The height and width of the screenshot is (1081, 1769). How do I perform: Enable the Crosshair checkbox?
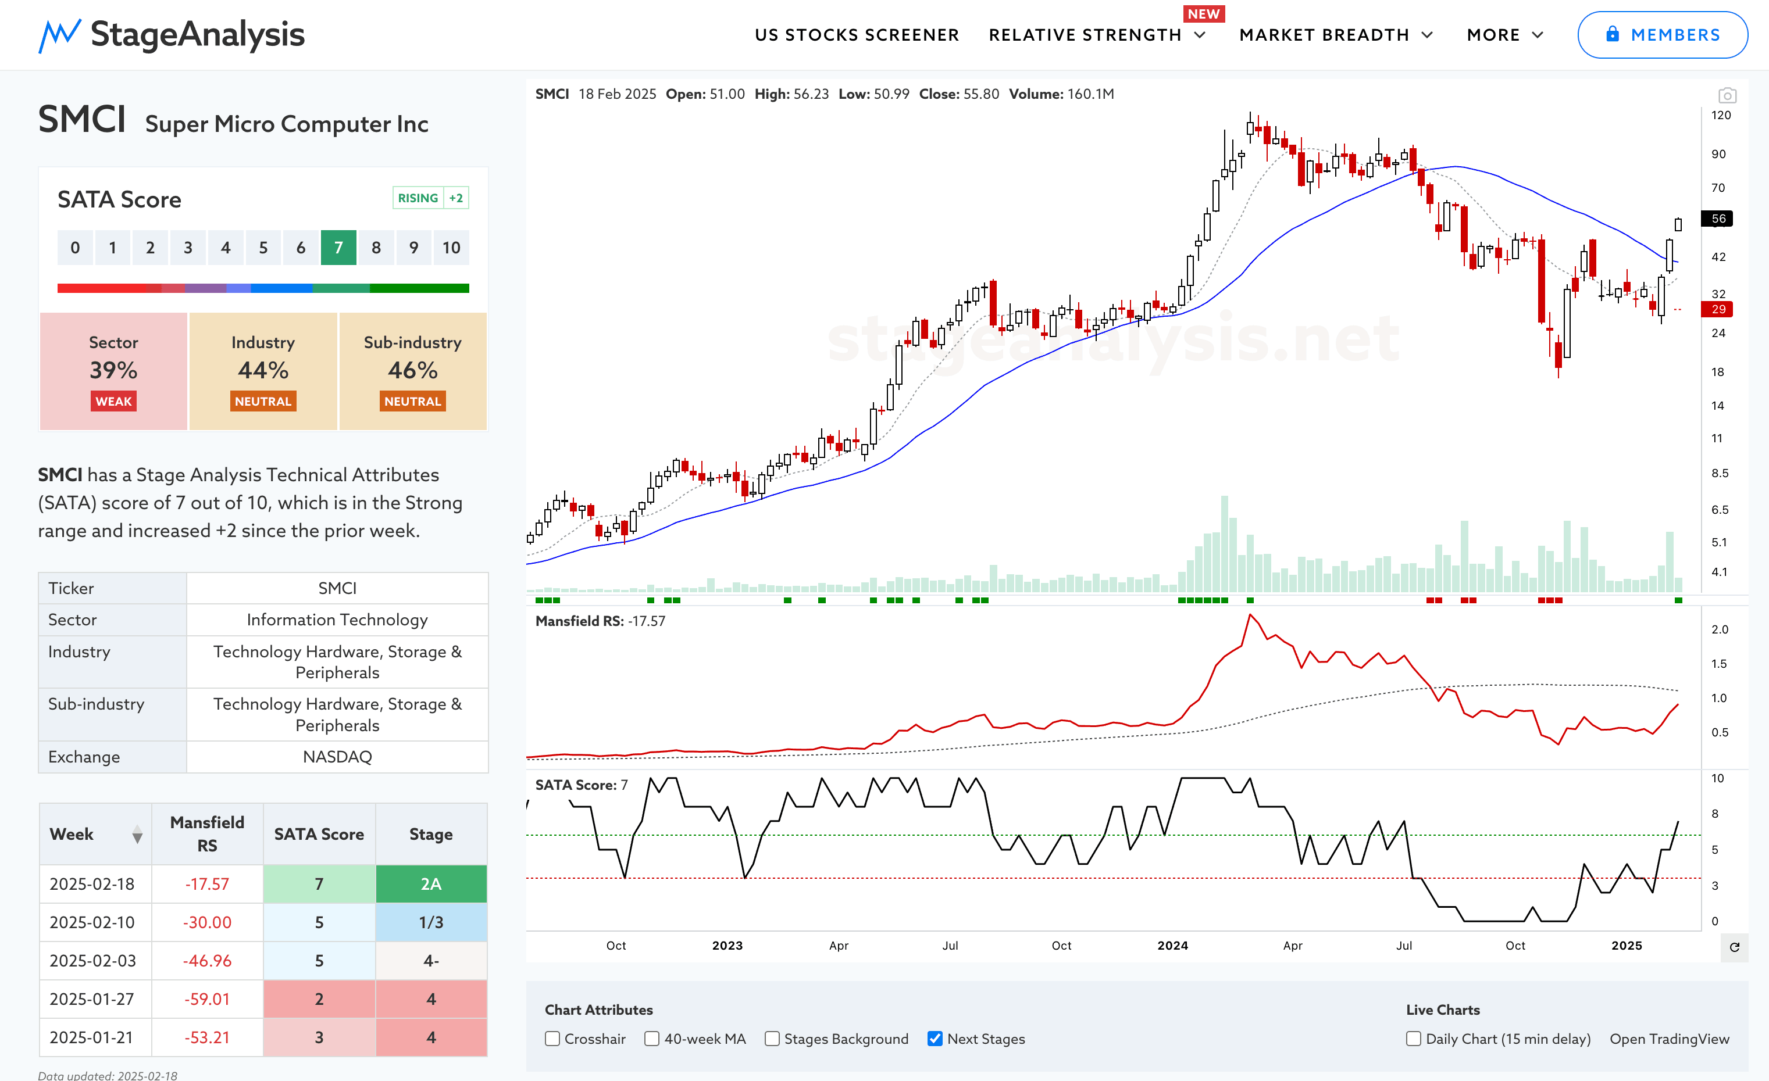(552, 1038)
